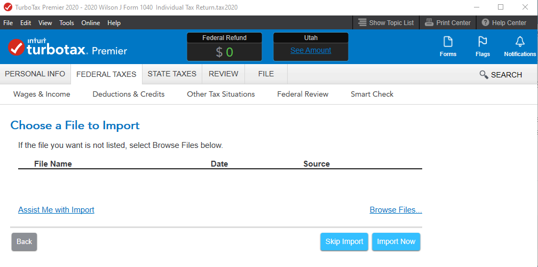538x267 pixels.
Task: Switch to the Personal Info tab
Action: pos(35,74)
